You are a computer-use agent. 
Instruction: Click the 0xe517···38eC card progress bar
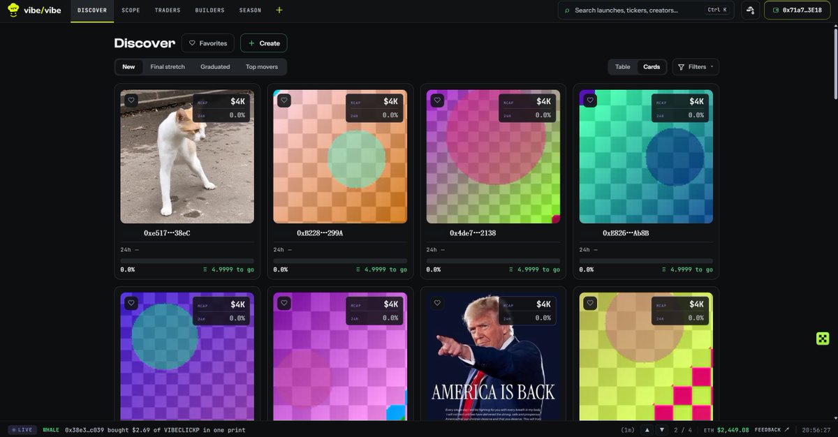187,261
